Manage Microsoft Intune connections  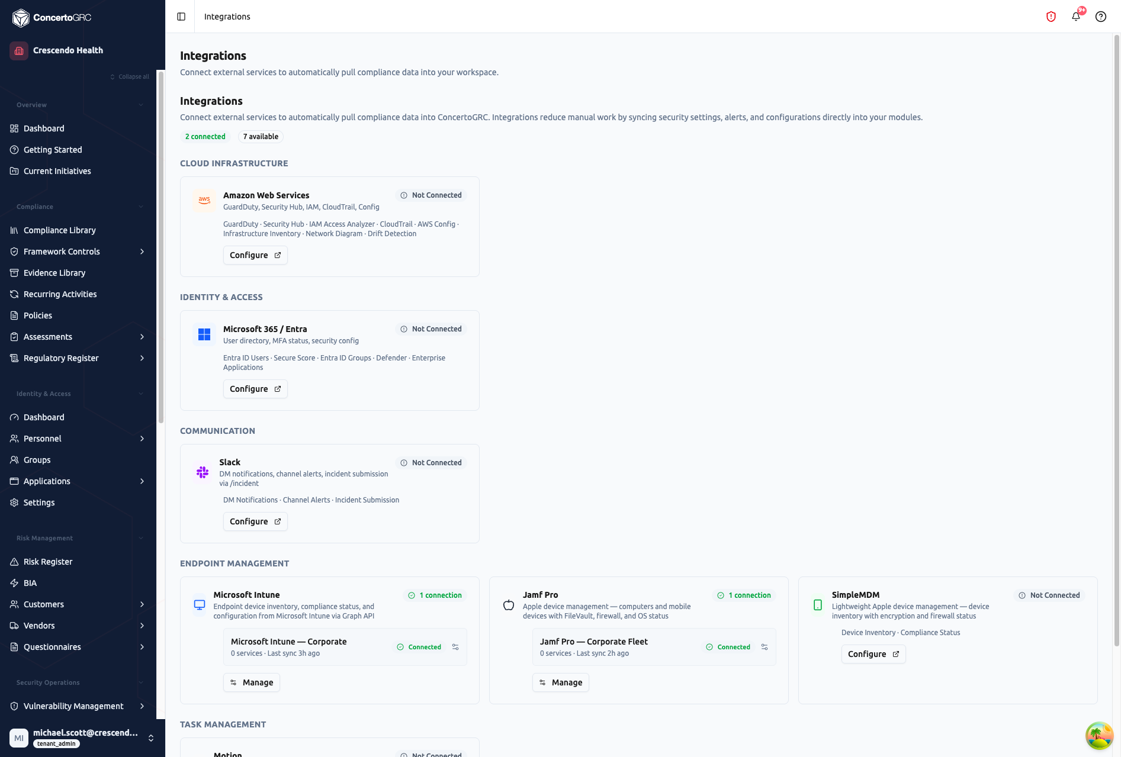[252, 682]
